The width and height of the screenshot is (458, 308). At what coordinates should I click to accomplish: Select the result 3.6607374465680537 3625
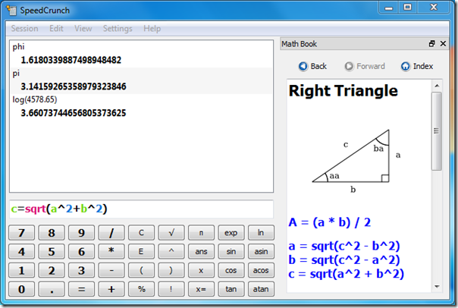tap(74, 113)
